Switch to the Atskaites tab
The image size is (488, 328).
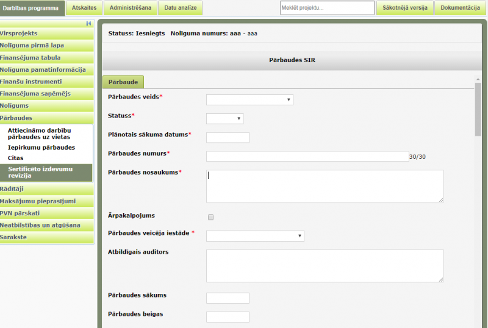pos(84,8)
